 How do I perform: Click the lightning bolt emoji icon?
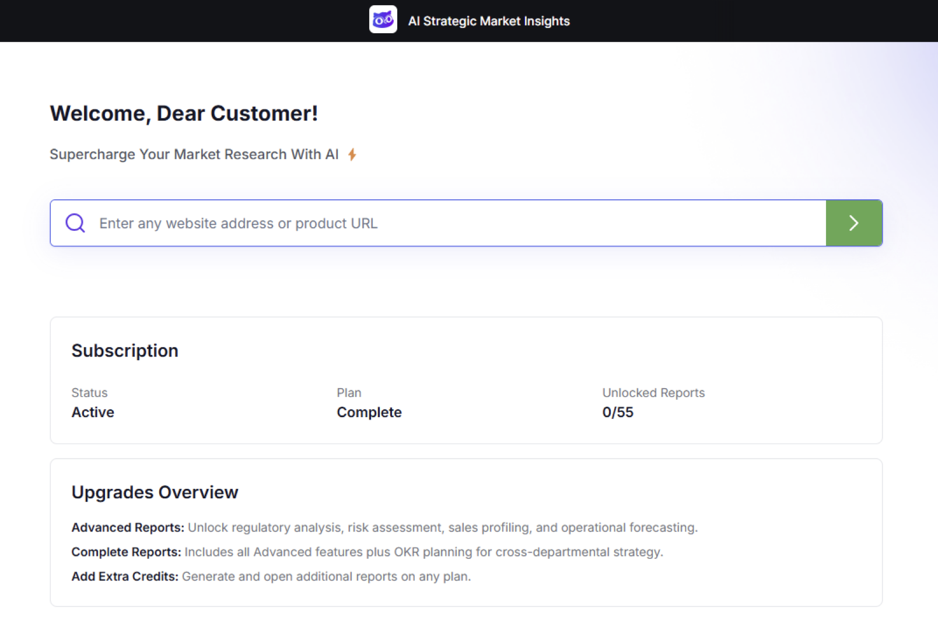click(352, 154)
